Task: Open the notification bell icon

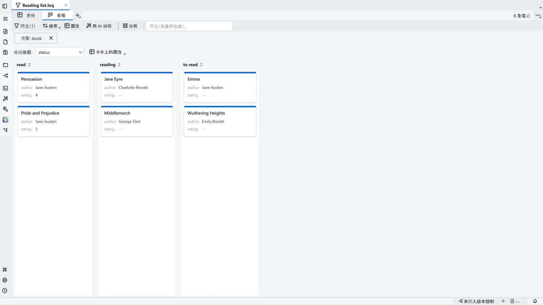Action: click(535, 301)
